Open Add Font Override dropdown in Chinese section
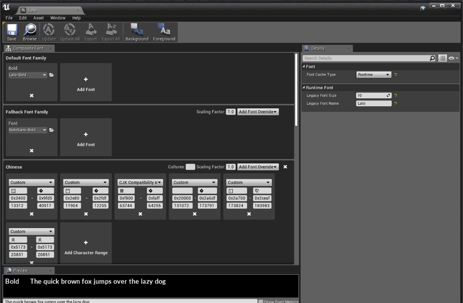The height and width of the screenshot is (303, 463). (258, 167)
